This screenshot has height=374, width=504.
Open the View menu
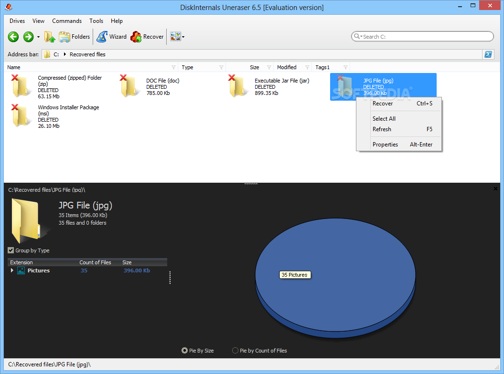[38, 21]
